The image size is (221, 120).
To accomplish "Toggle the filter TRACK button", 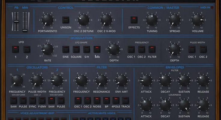I will coord(126,100).
